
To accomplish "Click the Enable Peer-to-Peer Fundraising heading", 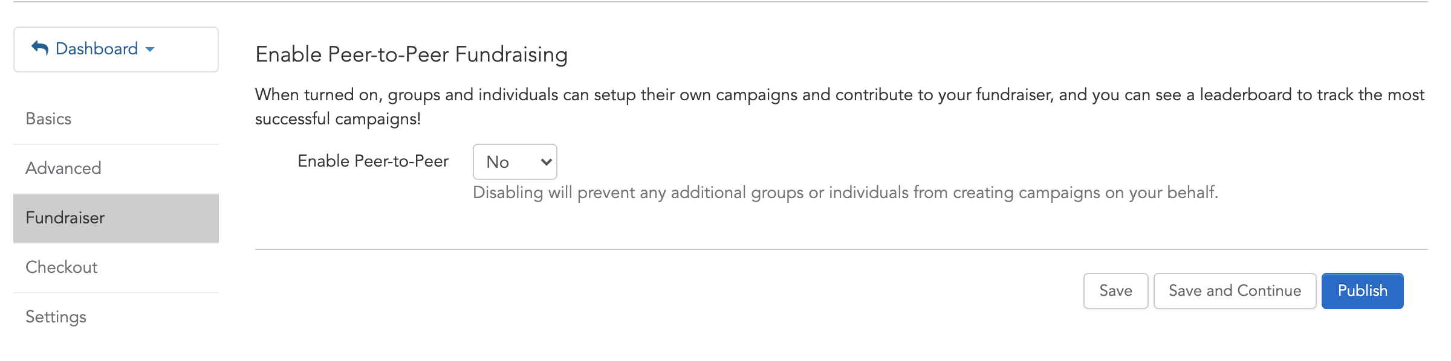I will pos(411,54).
